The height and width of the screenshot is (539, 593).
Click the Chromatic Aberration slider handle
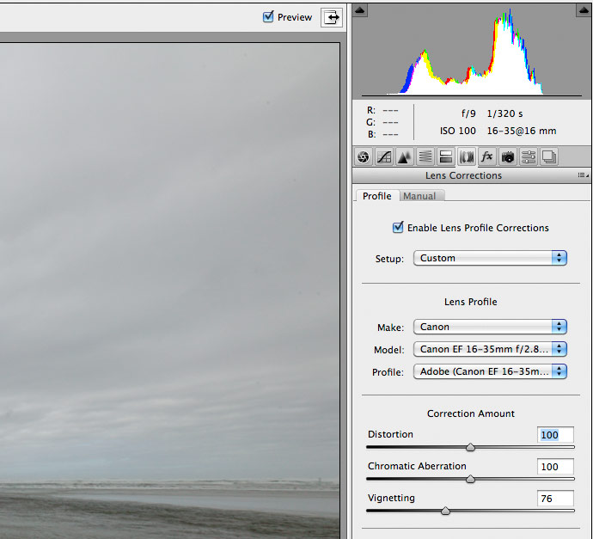pos(470,479)
